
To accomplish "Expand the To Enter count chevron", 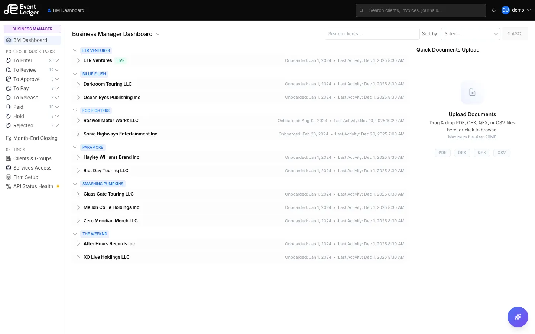I will [x=57, y=60].
